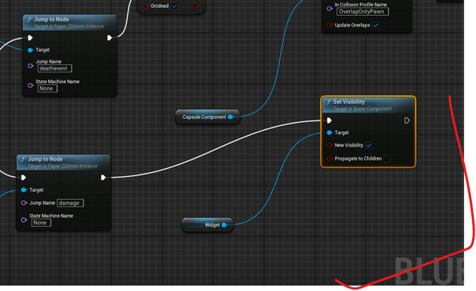The image size is (476, 291).
Task: Click 'In Collision Profile Name' label
Action: [361, 5]
